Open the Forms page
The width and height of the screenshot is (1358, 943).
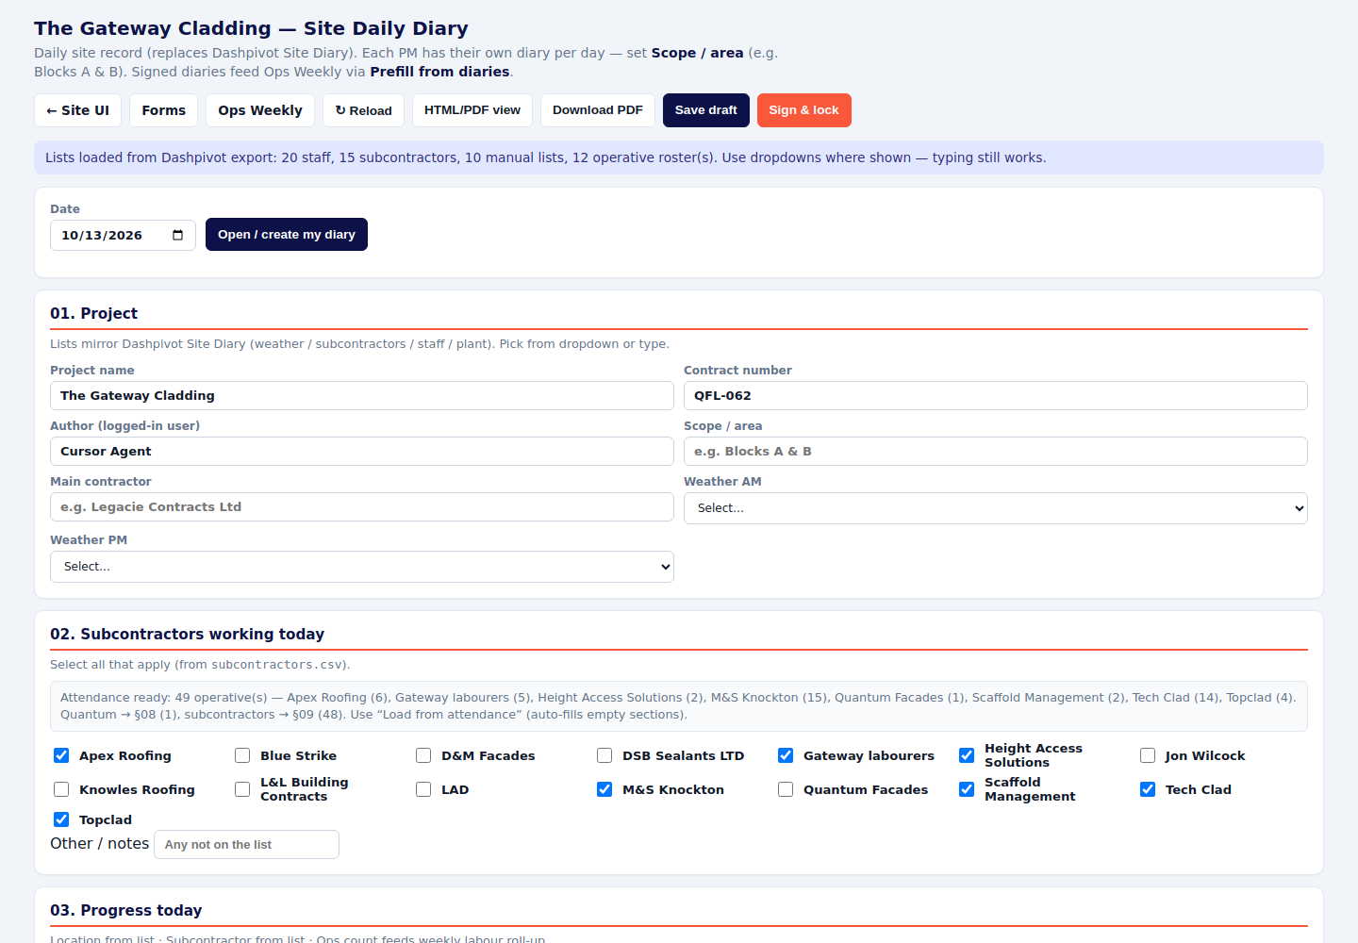[164, 110]
